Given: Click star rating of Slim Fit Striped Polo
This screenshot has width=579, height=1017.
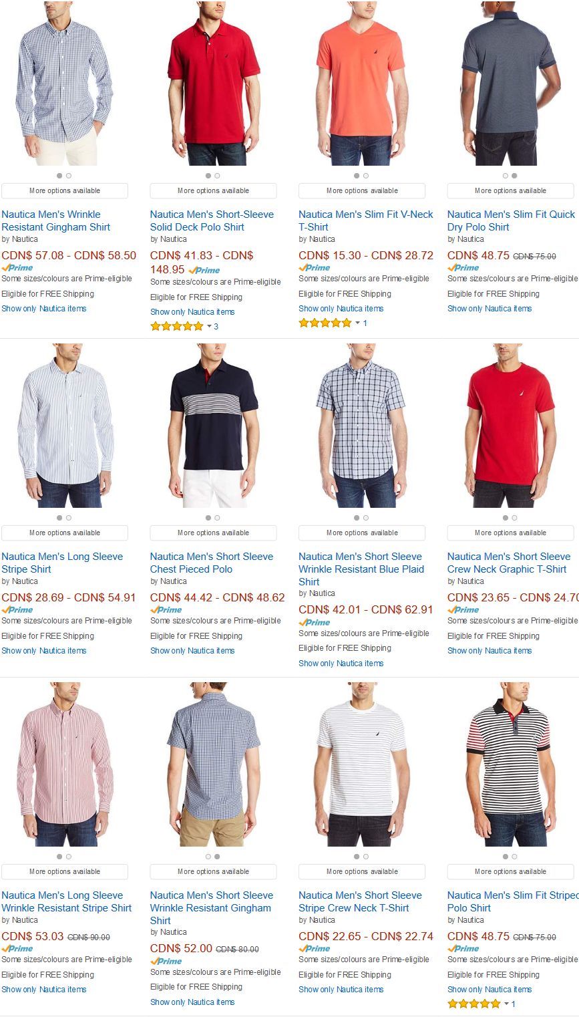Looking at the screenshot, I should (x=474, y=1004).
